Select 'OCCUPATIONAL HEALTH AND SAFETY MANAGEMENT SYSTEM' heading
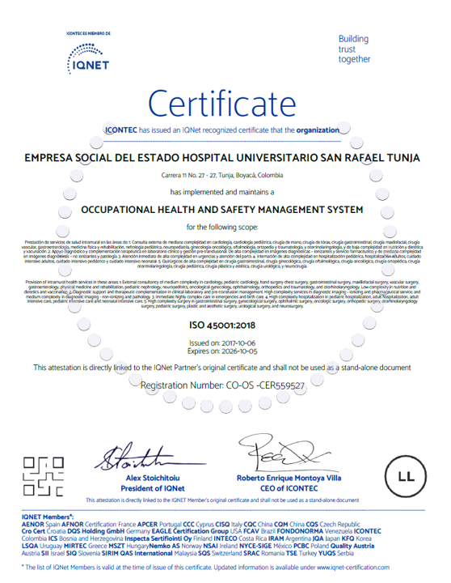This screenshot has width=451, height=583. [x=222, y=210]
